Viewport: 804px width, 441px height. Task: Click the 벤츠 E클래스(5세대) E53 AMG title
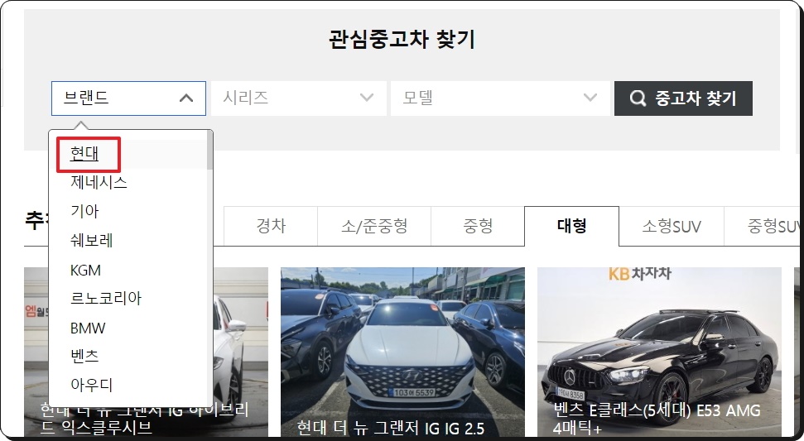(x=657, y=419)
